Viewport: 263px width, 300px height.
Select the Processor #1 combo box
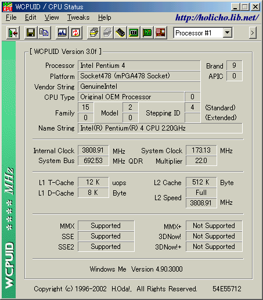click(x=203, y=33)
